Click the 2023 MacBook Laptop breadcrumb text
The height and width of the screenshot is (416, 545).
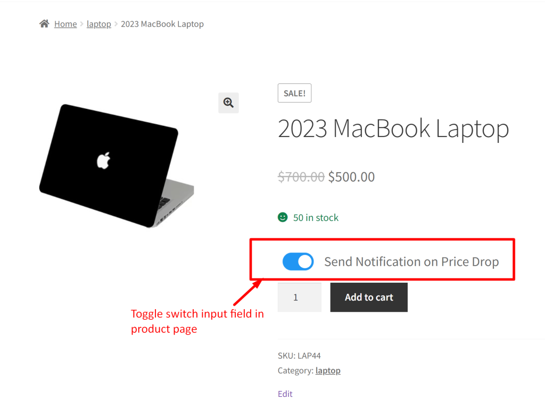tap(162, 24)
